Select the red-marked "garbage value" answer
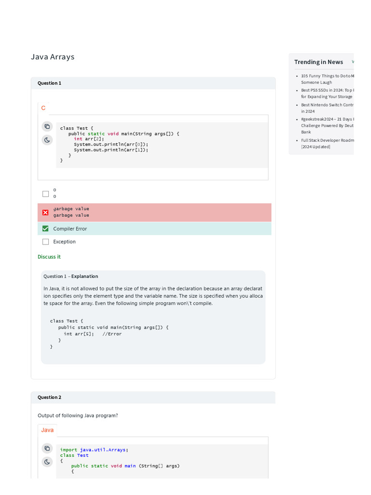This screenshot has width=371, height=495. coord(46,212)
